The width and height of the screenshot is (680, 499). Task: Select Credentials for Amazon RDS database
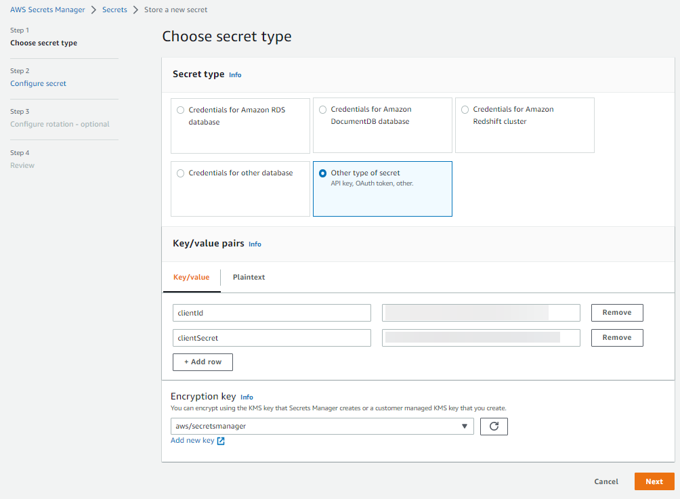(x=180, y=110)
